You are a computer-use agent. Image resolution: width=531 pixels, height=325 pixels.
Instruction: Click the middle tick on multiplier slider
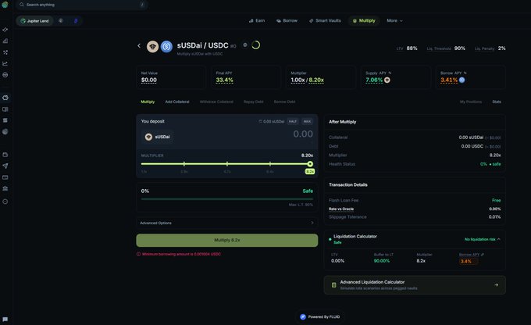point(227,164)
